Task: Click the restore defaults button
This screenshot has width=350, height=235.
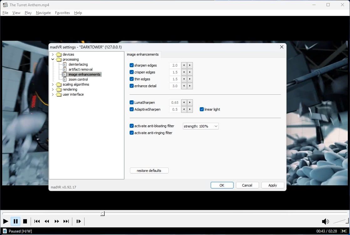Action: point(149,171)
